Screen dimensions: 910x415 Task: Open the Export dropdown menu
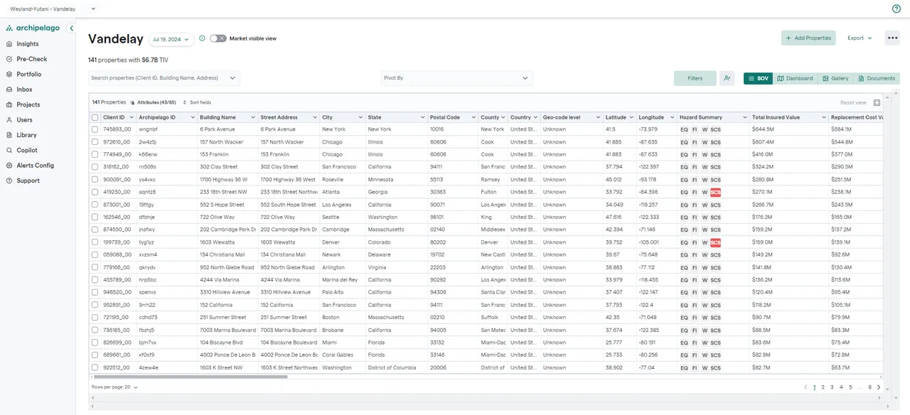pos(859,38)
